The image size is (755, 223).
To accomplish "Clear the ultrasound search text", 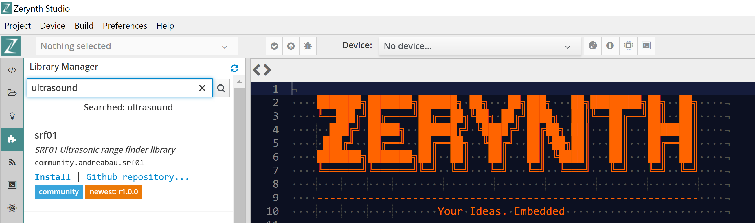I will click(x=202, y=88).
